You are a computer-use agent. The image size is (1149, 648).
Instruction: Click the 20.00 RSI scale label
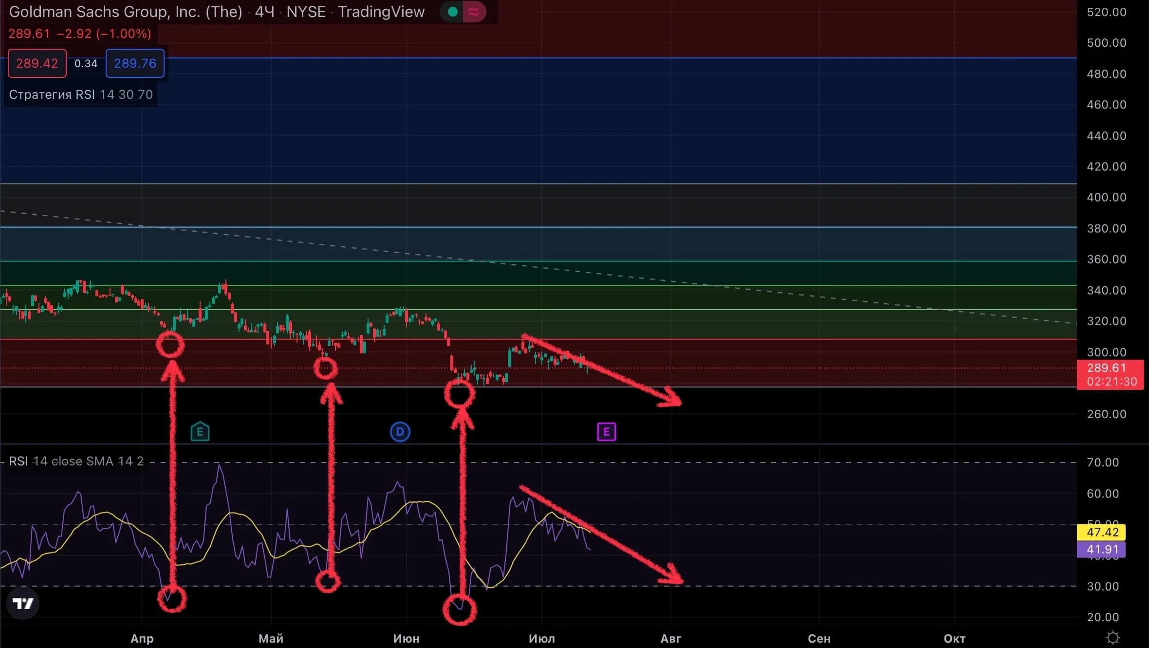[1103, 617]
